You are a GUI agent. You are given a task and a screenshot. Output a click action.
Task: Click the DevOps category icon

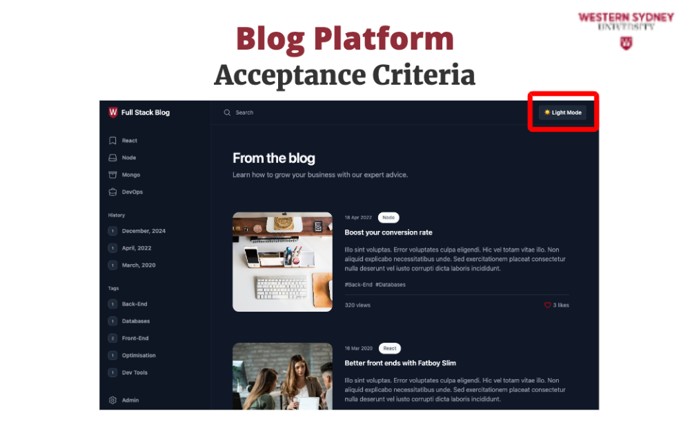pyautogui.click(x=112, y=192)
